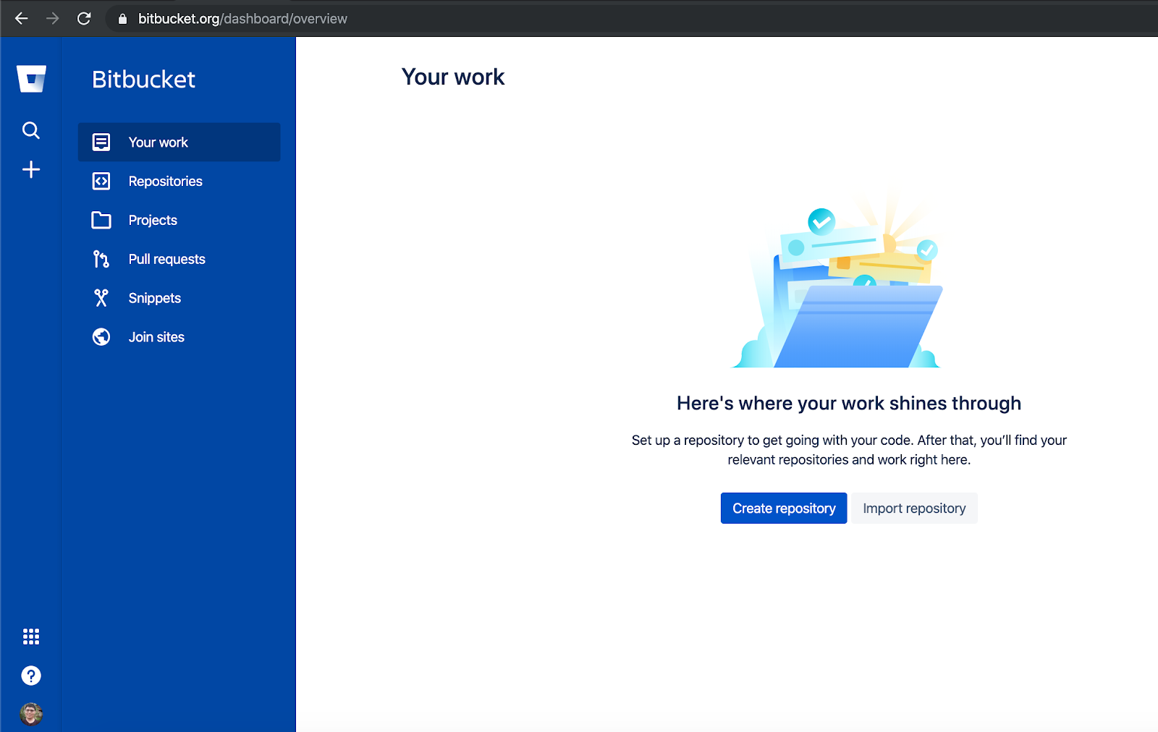The image size is (1158, 732).
Task: Click the Snippets scissors icon
Action: click(x=101, y=298)
